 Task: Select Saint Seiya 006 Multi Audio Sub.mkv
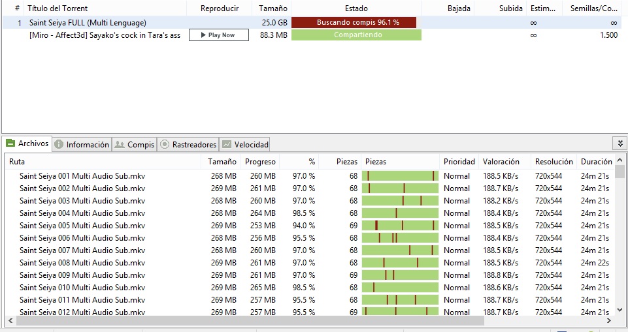coord(82,238)
